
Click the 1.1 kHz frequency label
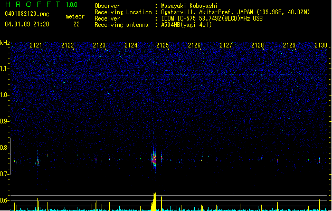5,69
